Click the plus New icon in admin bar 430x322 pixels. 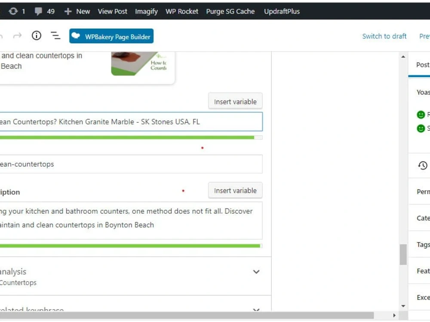pos(68,11)
